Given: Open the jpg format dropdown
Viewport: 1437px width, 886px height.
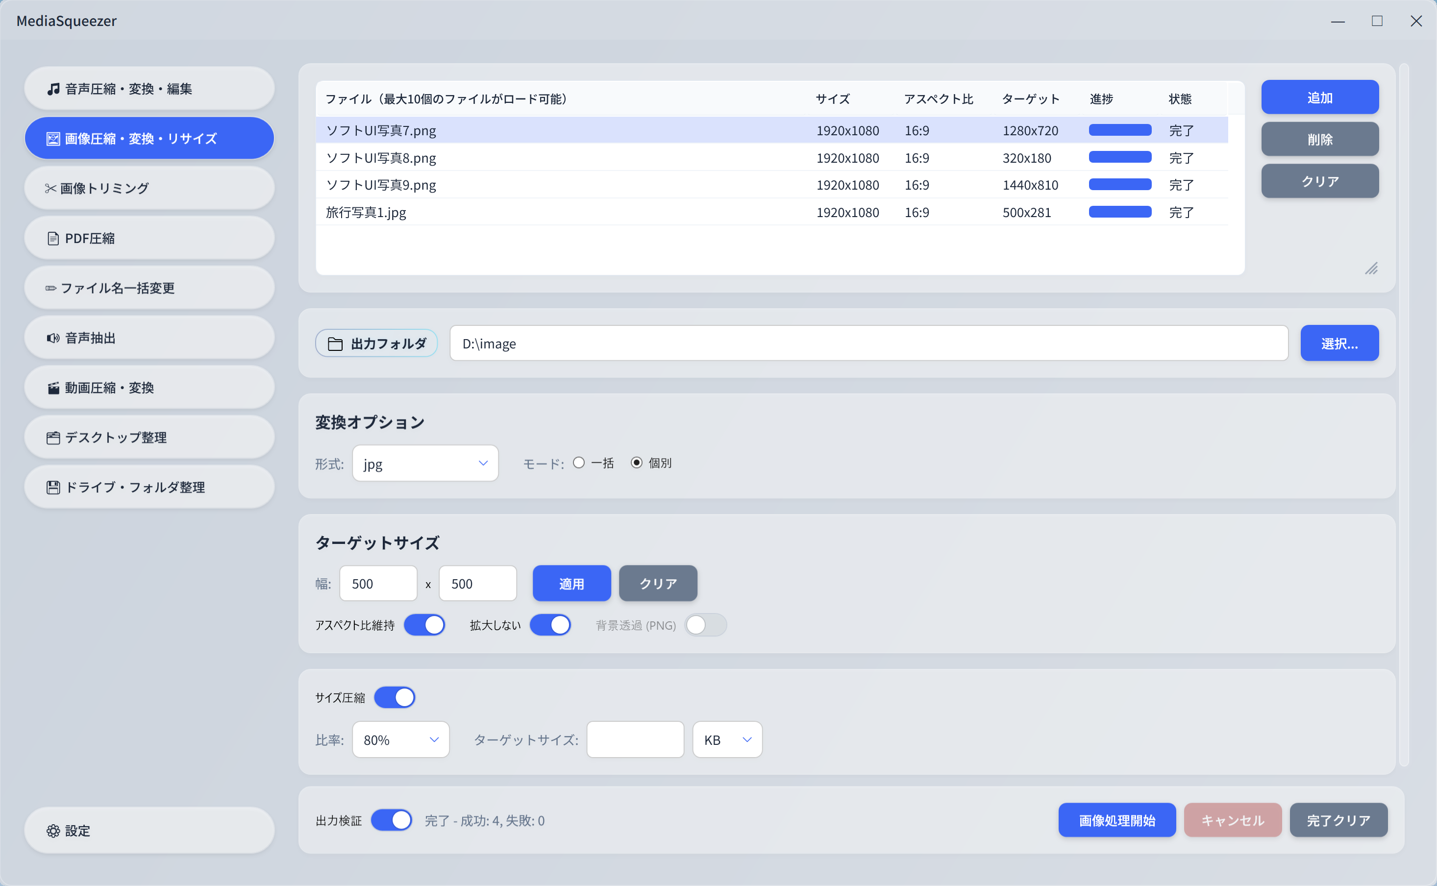Looking at the screenshot, I should (425, 464).
